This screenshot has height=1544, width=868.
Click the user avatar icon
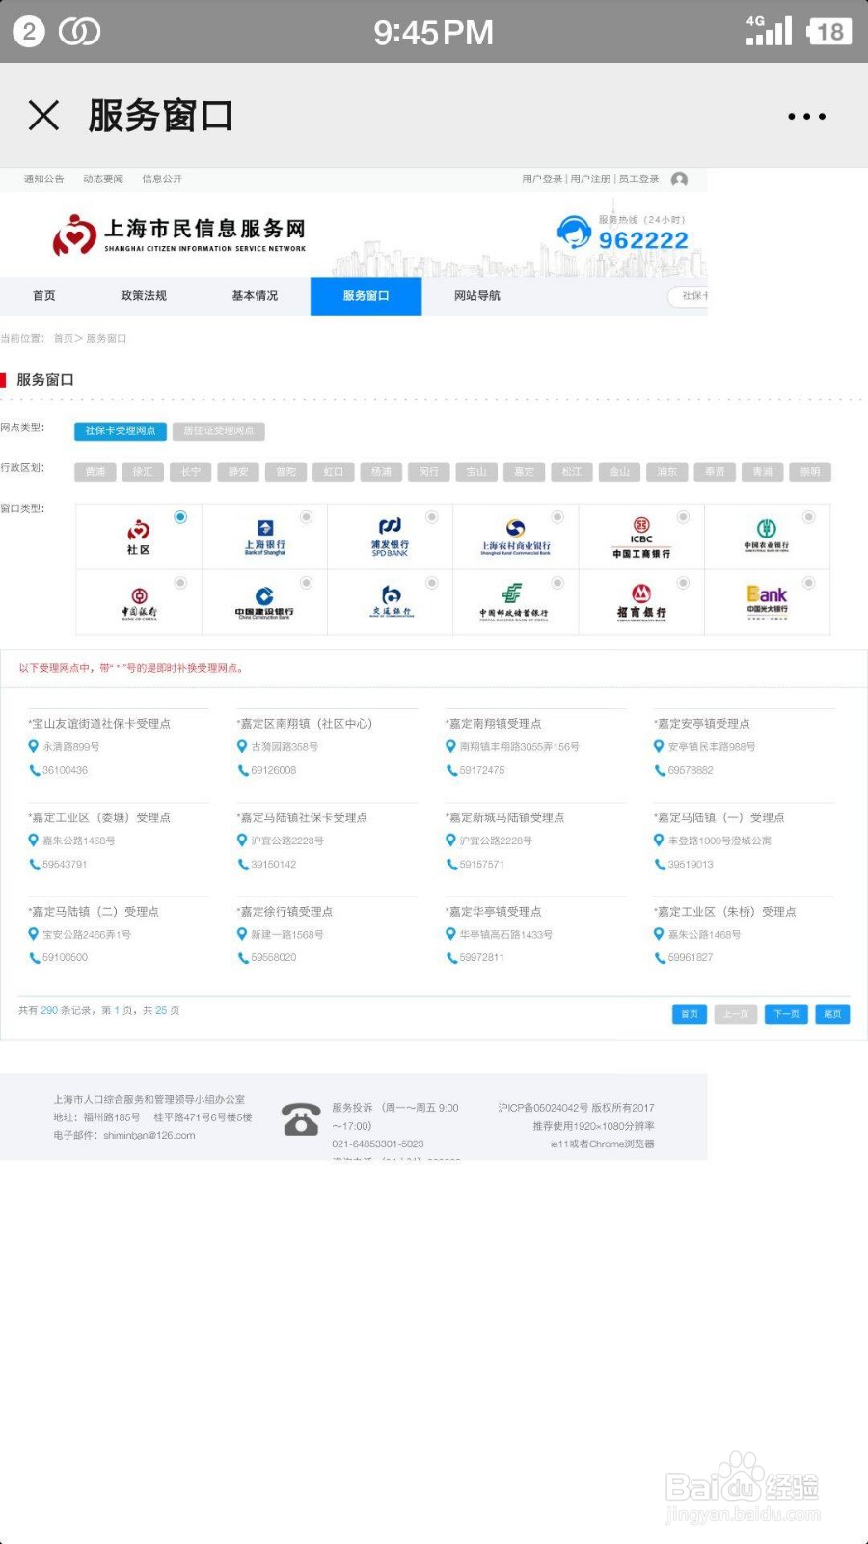[679, 179]
